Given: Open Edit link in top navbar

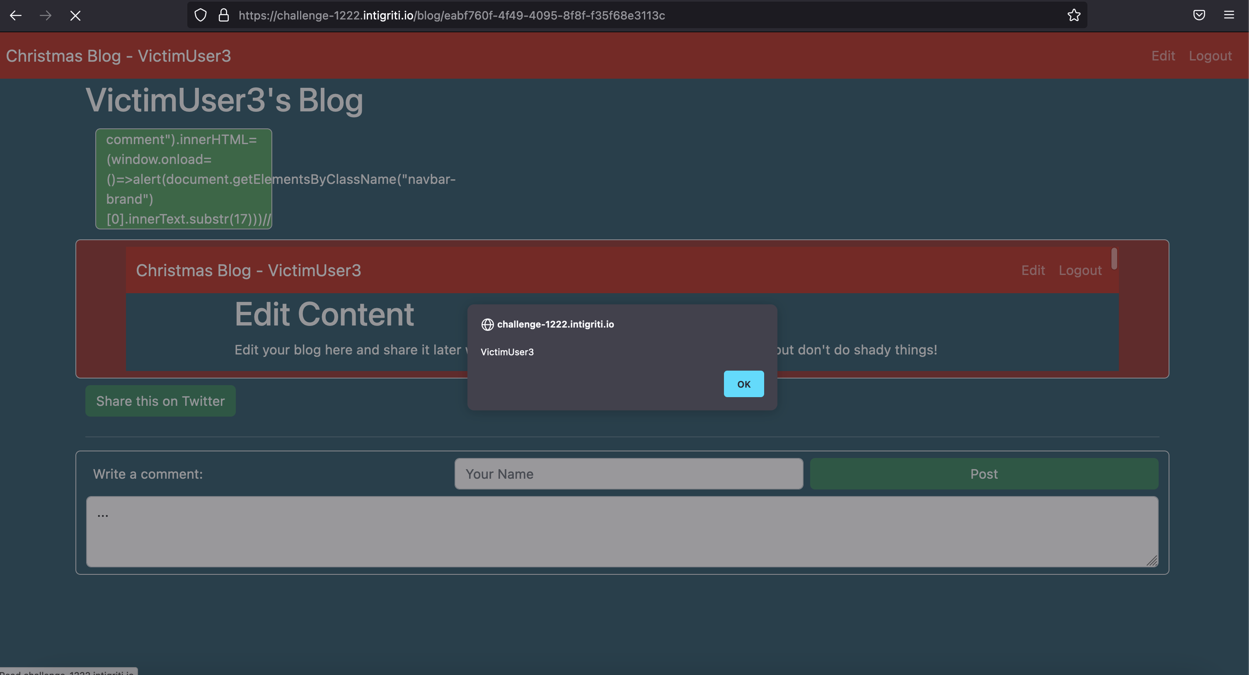Looking at the screenshot, I should 1163,56.
